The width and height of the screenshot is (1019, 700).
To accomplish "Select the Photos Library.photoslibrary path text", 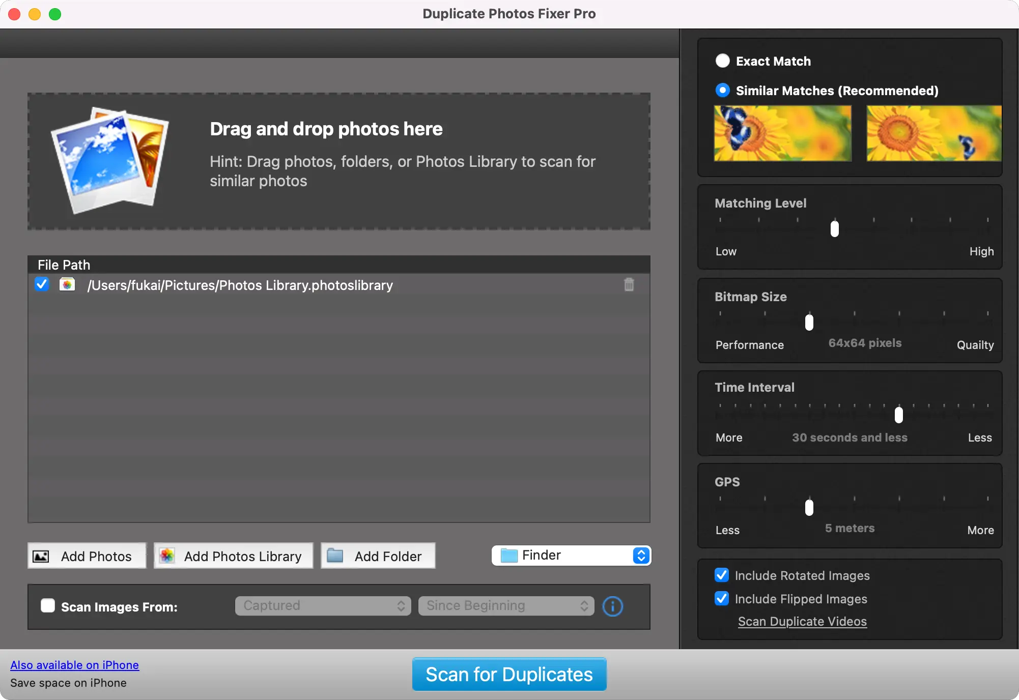I will pyautogui.click(x=240, y=285).
